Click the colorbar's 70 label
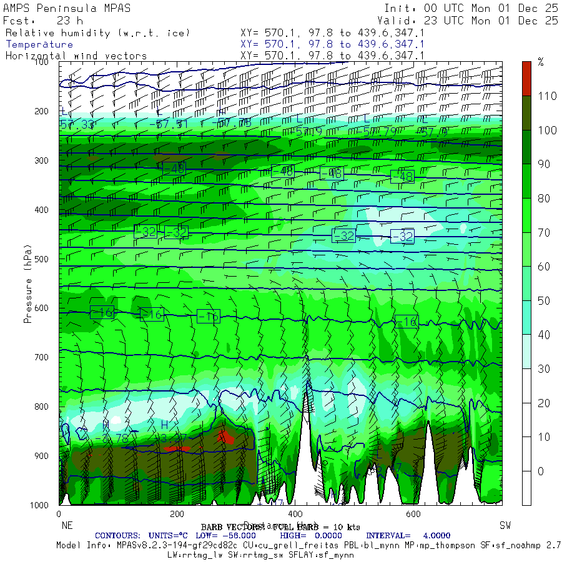This screenshot has height=562, width=562. point(544,233)
